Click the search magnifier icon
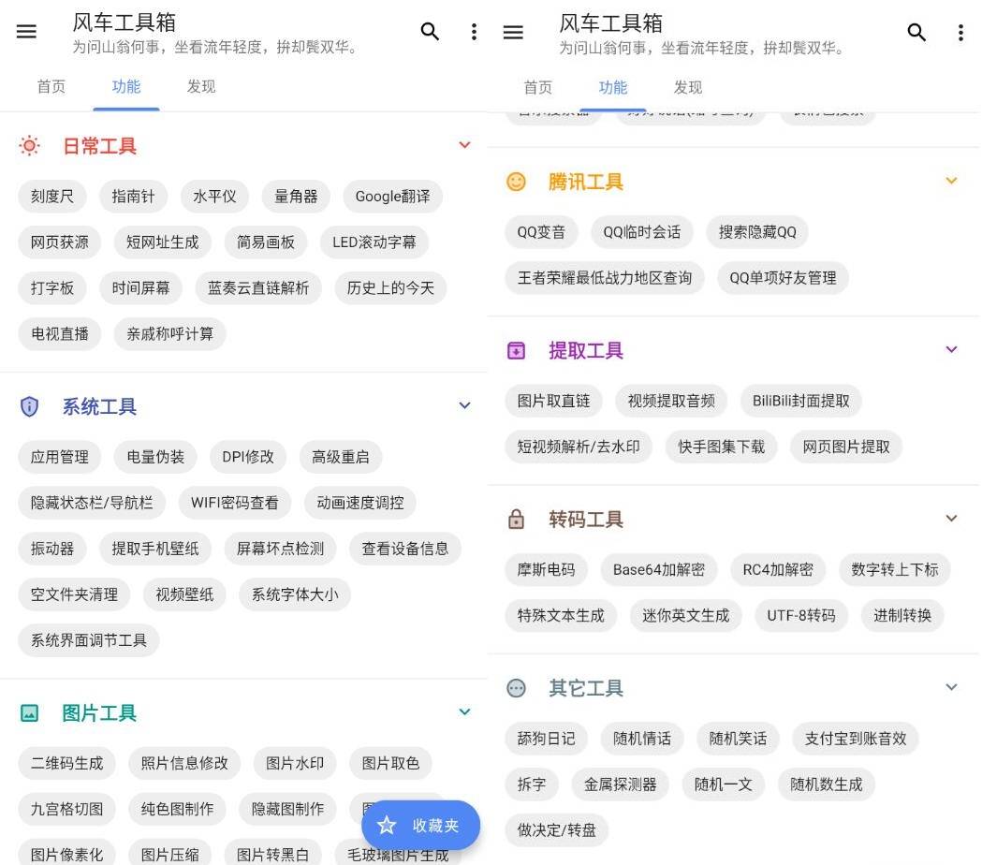The image size is (982, 865). click(x=430, y=31)
